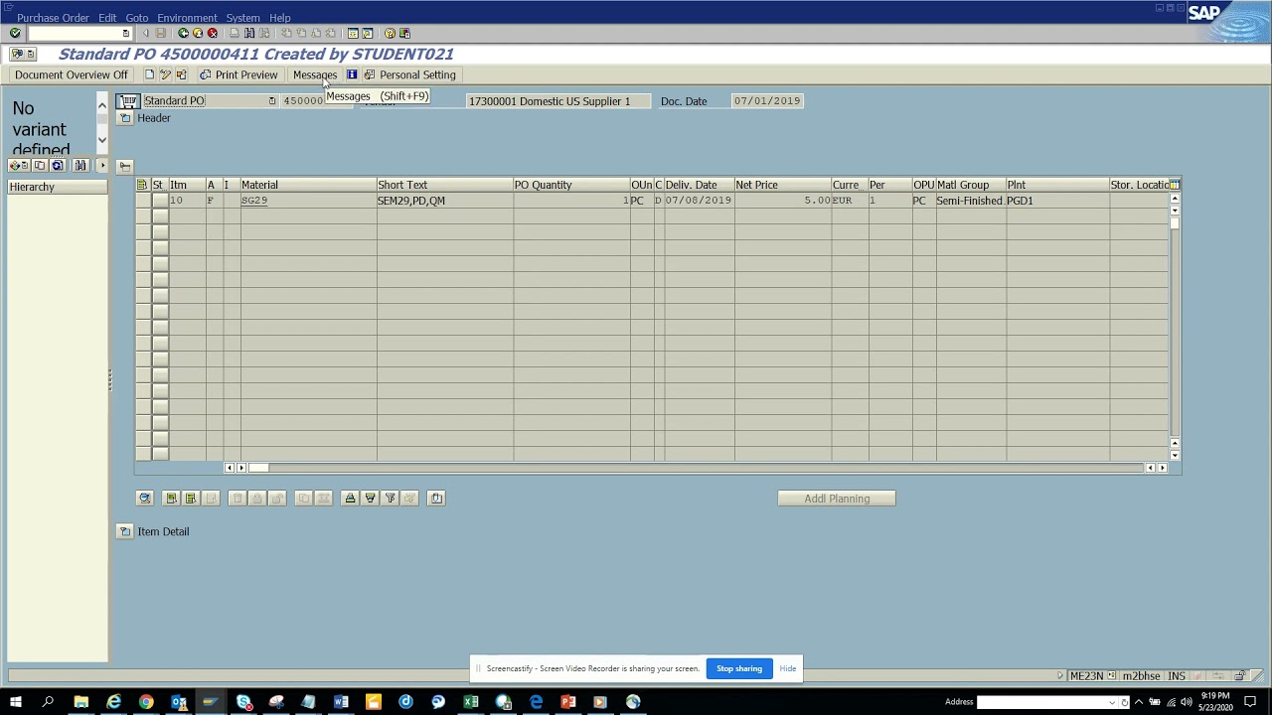Expand the Item Detail section
Image resolution: width=1272 pixels, height=715 pixels.
coord(125,531)
